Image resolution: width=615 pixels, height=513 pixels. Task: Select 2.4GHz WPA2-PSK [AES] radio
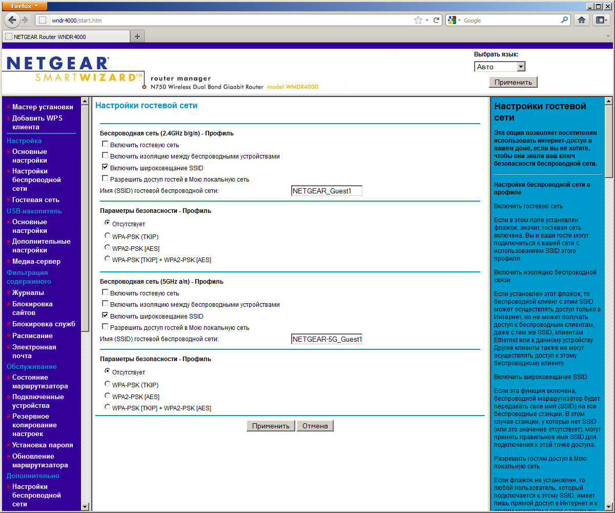click(x=107, y=247)
